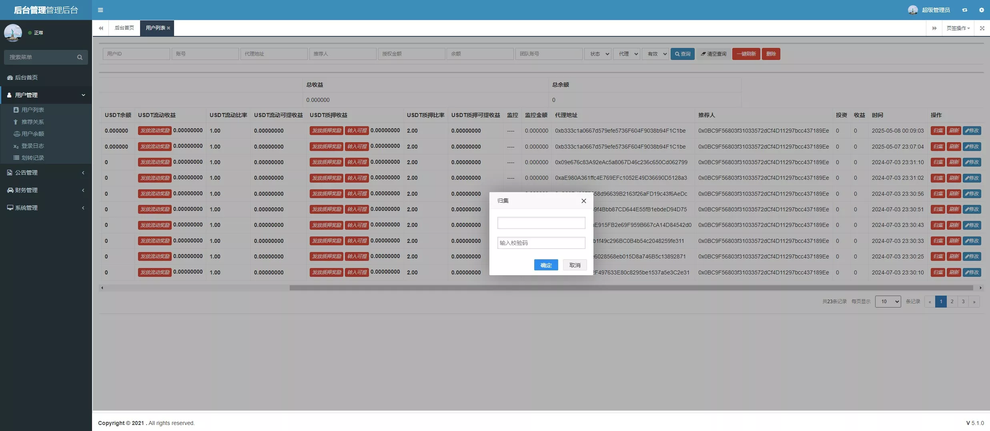
Task: Open 页签操作 tab actions menu
Action: pos(958,28)
